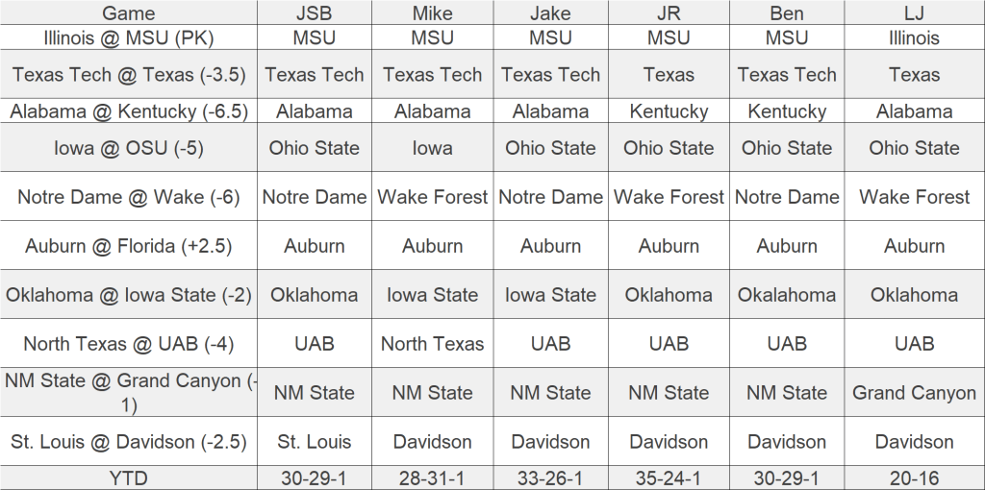Select Mike's Iowa pick cell
The height and width of the screenshot is (490, 985).
pos(433,148)
